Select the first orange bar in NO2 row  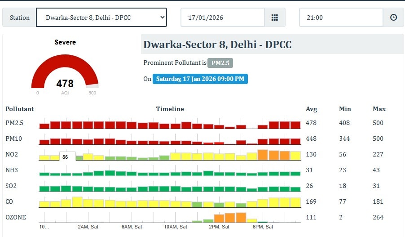[x=263, y=155]
